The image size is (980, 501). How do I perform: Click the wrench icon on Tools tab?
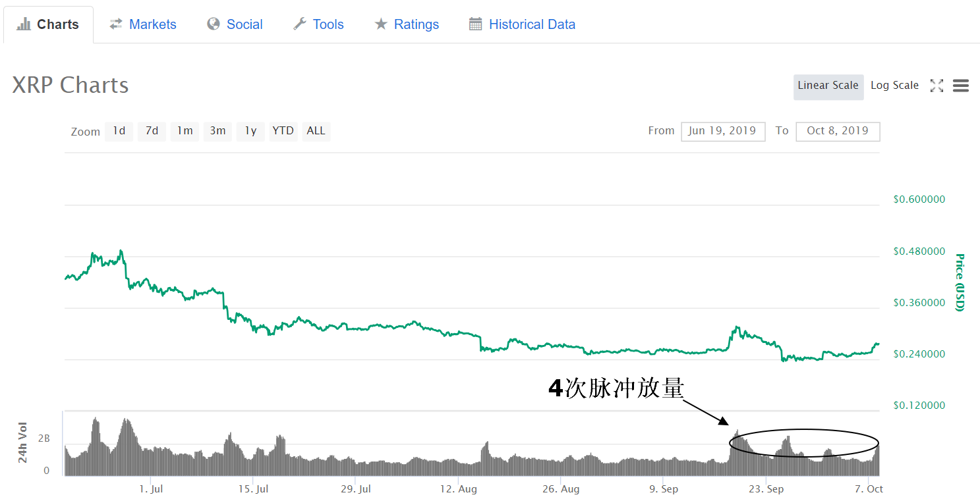point(300,24)
